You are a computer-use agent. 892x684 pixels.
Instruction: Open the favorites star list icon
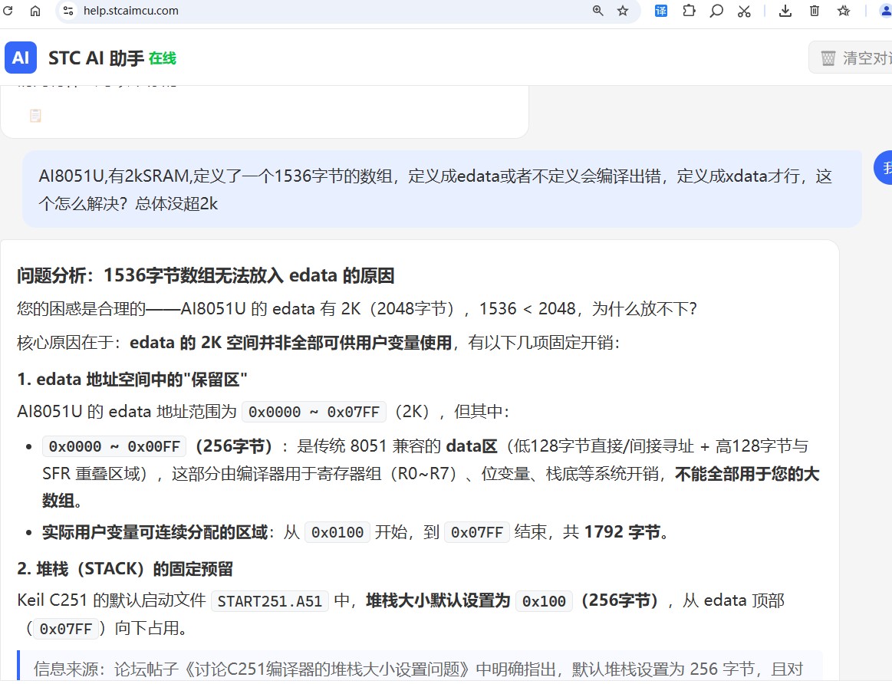(844, 10)
